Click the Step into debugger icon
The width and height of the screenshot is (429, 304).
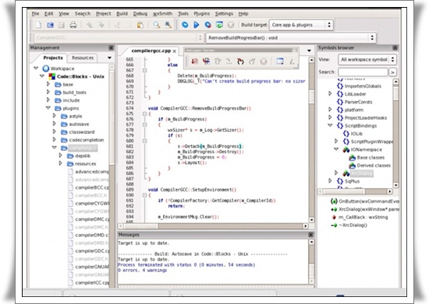[x=240, y=61]
